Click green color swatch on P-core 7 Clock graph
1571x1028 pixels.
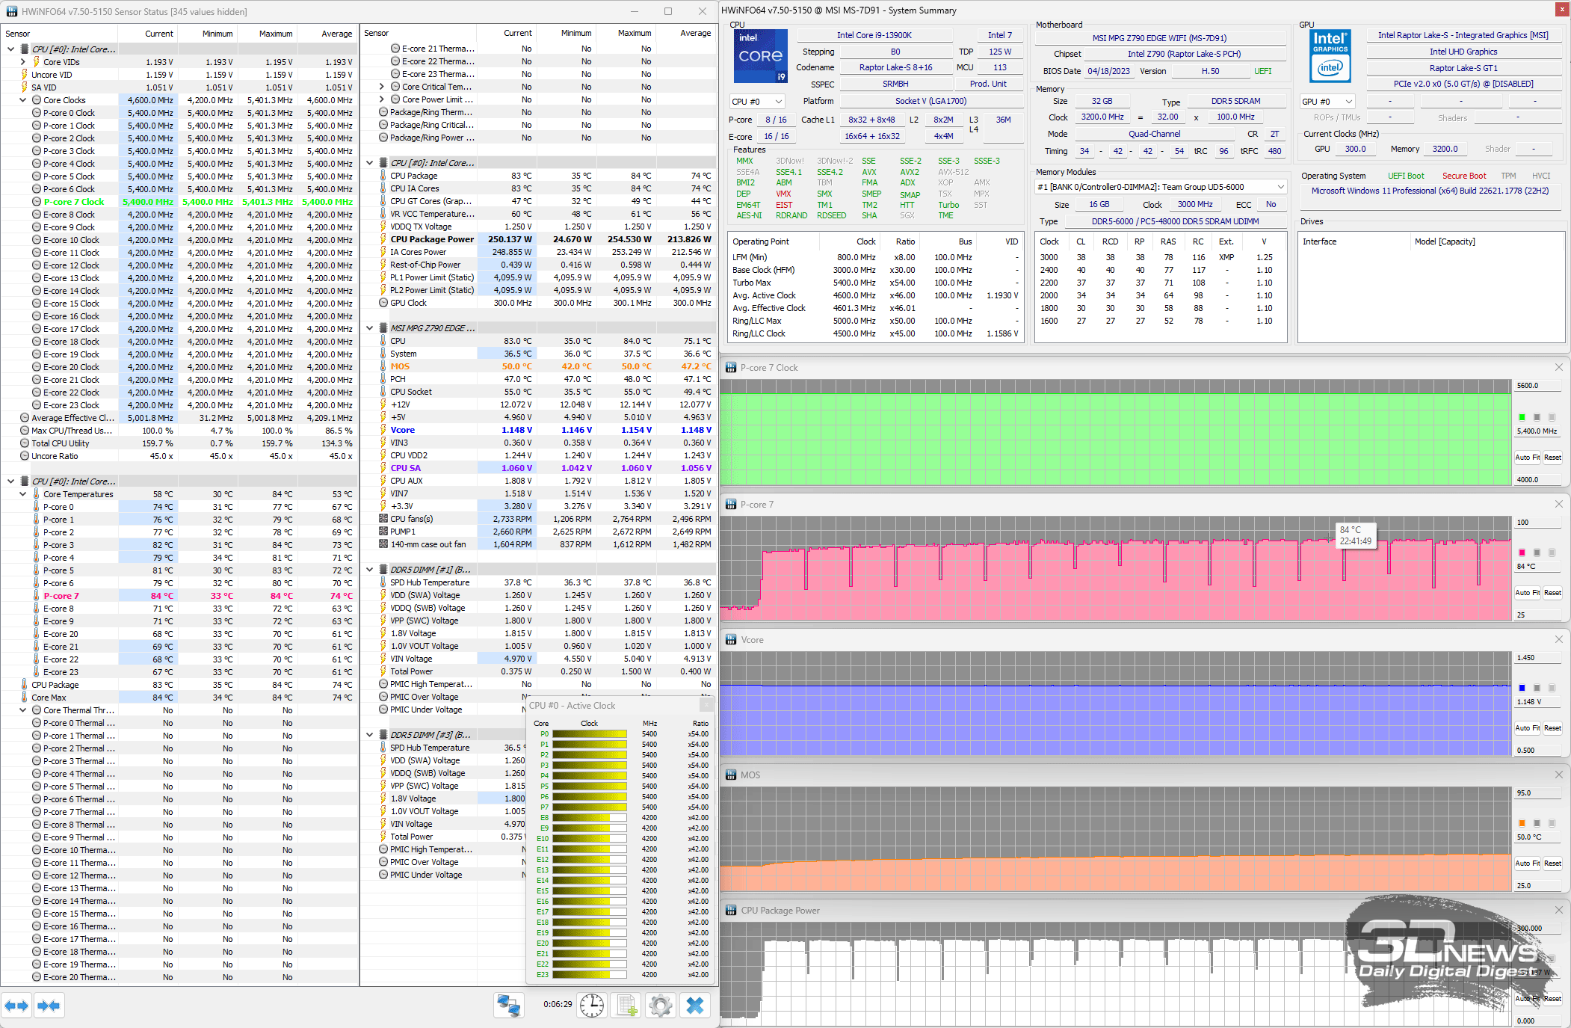[1522, 417]
